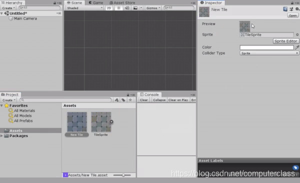Search by label icon in Project
This screenshot has height=183, width=300.
(x=123, y=100)
